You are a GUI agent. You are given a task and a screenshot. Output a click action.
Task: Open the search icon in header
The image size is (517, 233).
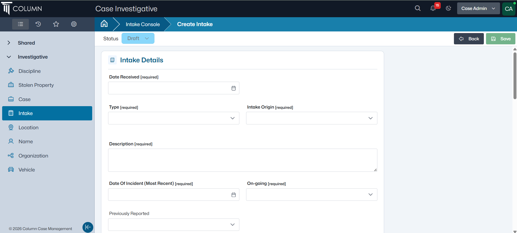[418, 8]
